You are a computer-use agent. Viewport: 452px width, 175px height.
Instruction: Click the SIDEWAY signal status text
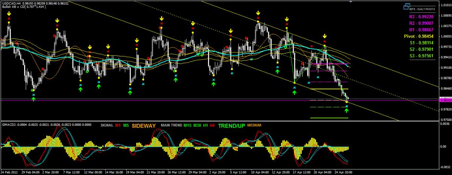pyautogui.click(x=144, y=125)
